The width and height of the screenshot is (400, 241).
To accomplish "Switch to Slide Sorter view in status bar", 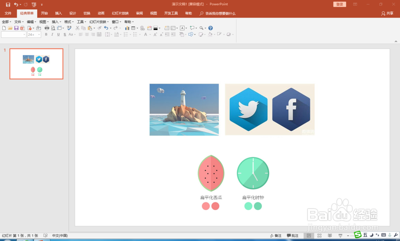I will [x=319, y=236].
